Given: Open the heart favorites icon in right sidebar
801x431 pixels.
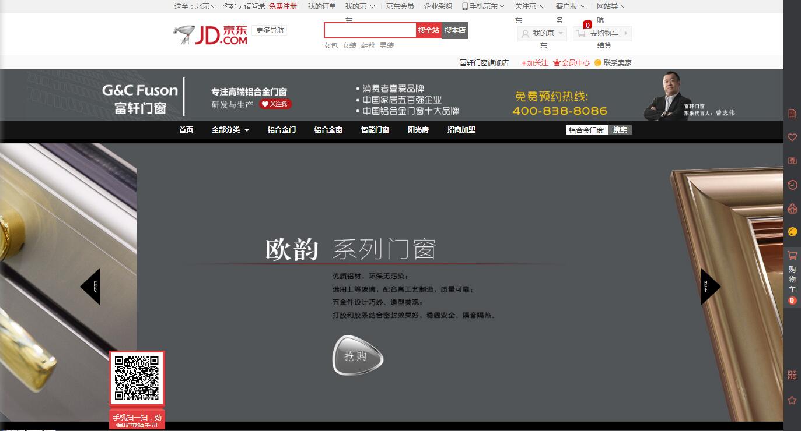Looking at the screenshot, I should (x=792, y=137).
